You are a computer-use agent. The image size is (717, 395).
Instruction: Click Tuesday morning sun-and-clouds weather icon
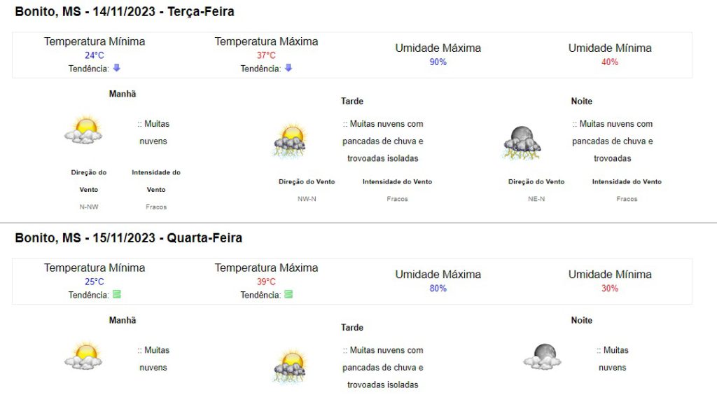(83, 130)
